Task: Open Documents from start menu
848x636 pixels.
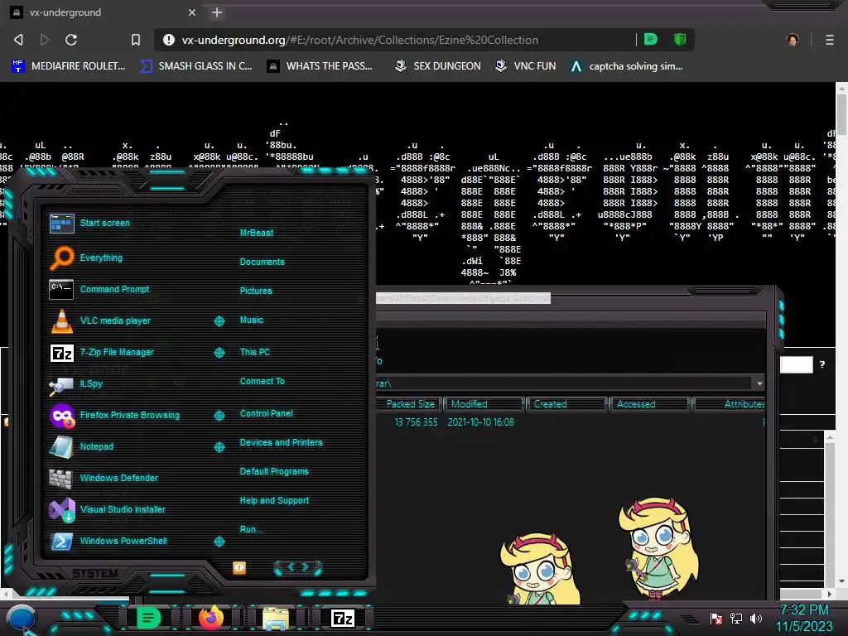Action: tap(262, 262)
